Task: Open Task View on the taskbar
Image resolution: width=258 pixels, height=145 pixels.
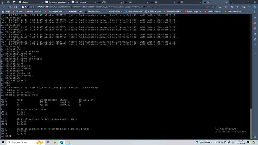Action: [48, 142]
